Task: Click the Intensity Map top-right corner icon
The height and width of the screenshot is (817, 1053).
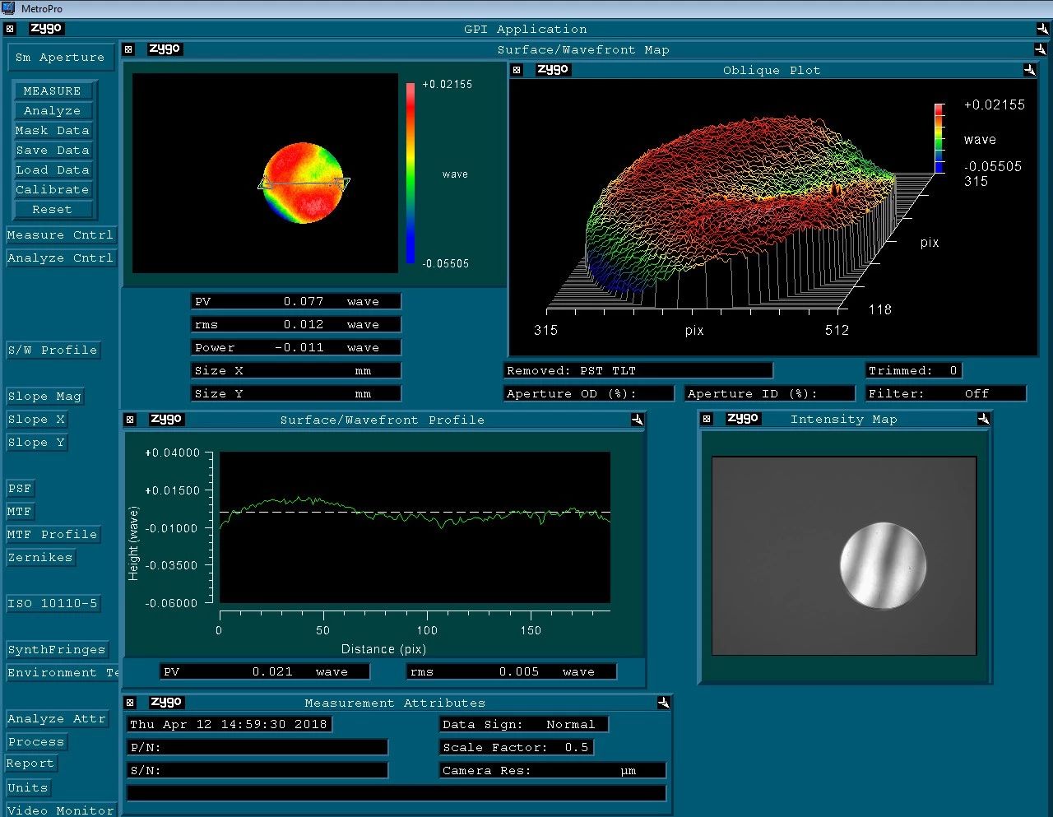Action: coord(983,419)
